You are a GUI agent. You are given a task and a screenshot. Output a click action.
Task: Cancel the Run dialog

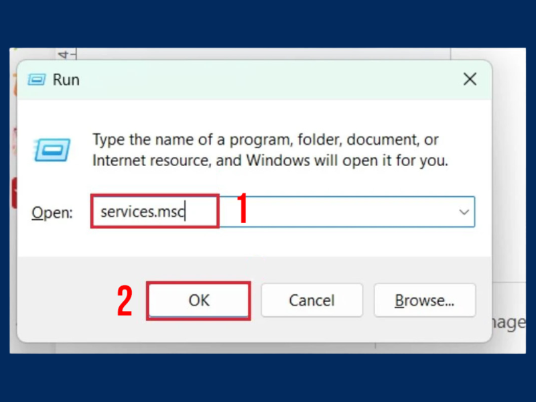click(x=312, y=300)
